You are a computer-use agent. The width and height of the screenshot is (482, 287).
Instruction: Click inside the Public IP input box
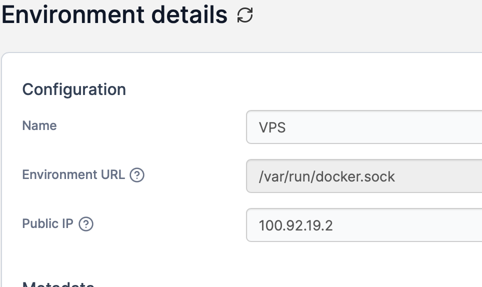pos(364,225)
